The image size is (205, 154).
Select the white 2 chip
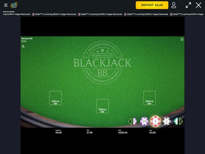coord(167,121)
